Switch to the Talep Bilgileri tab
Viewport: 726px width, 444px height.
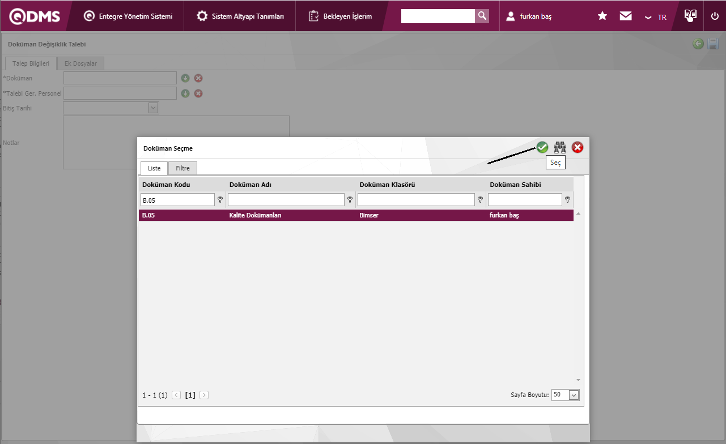click(x=31, y=63)
